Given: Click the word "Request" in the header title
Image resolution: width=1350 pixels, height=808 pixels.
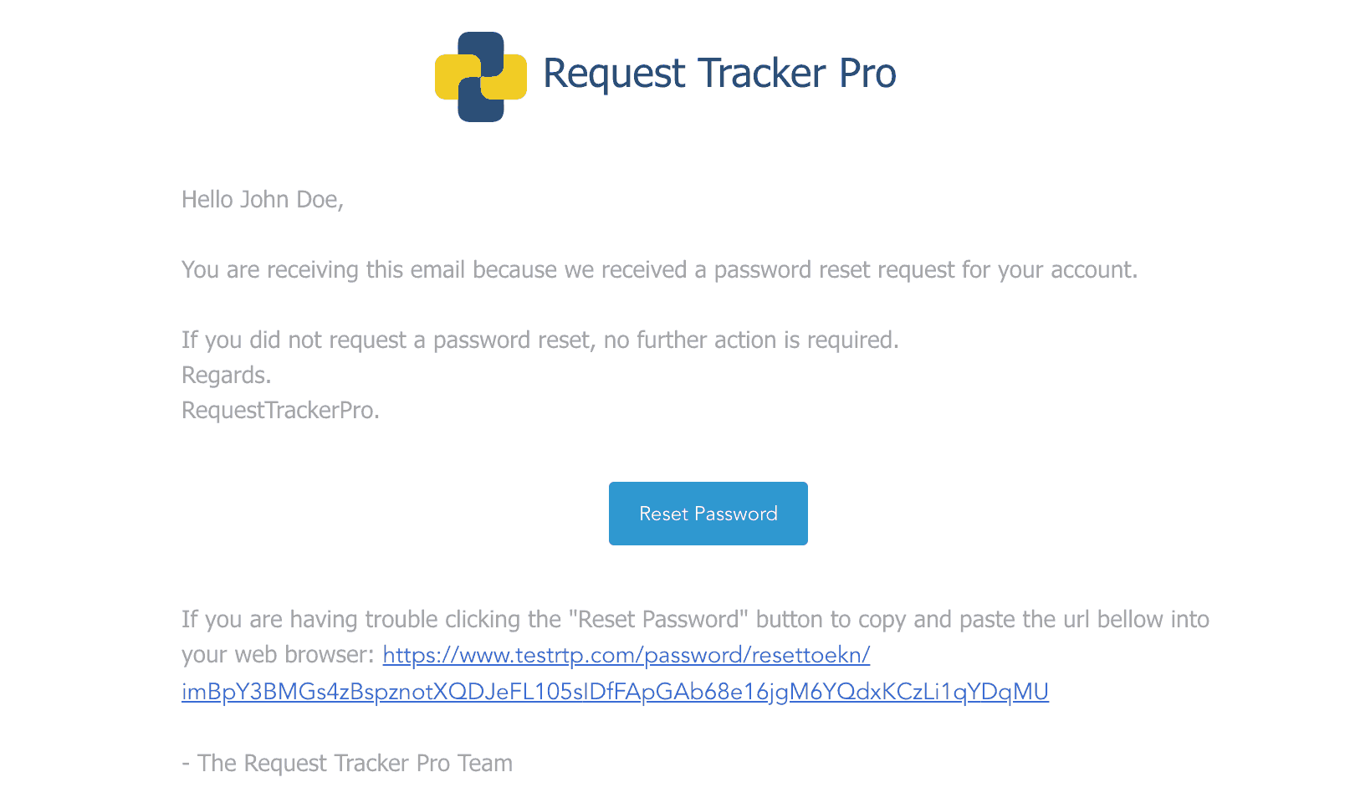Looking at the screenshot, I should (x=615, y=74).
